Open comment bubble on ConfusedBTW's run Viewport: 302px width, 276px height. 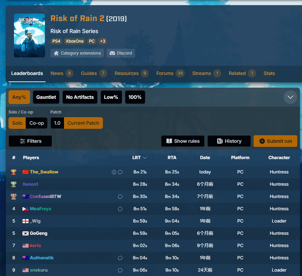coord(120,197)
